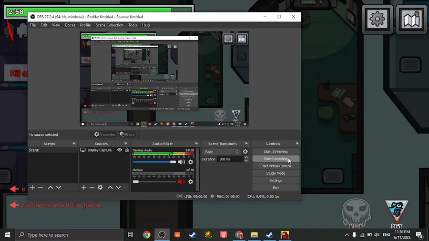Add a new scene with plus

32,187
